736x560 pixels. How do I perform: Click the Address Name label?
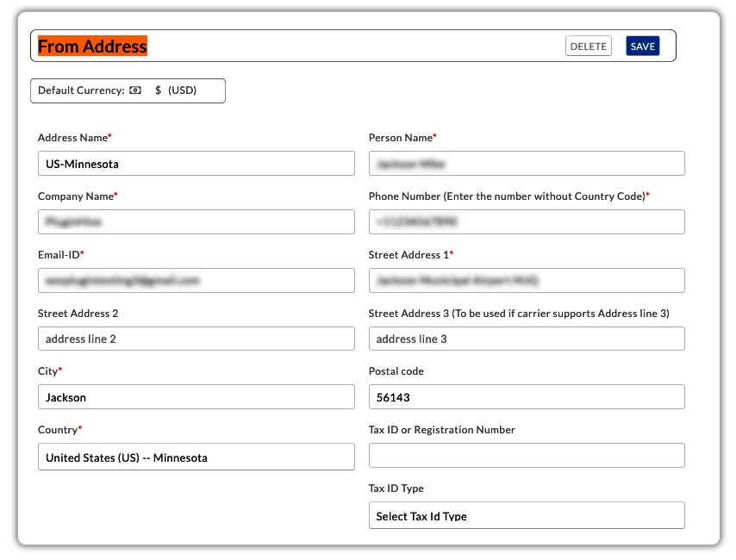click(x=74, y=138)
